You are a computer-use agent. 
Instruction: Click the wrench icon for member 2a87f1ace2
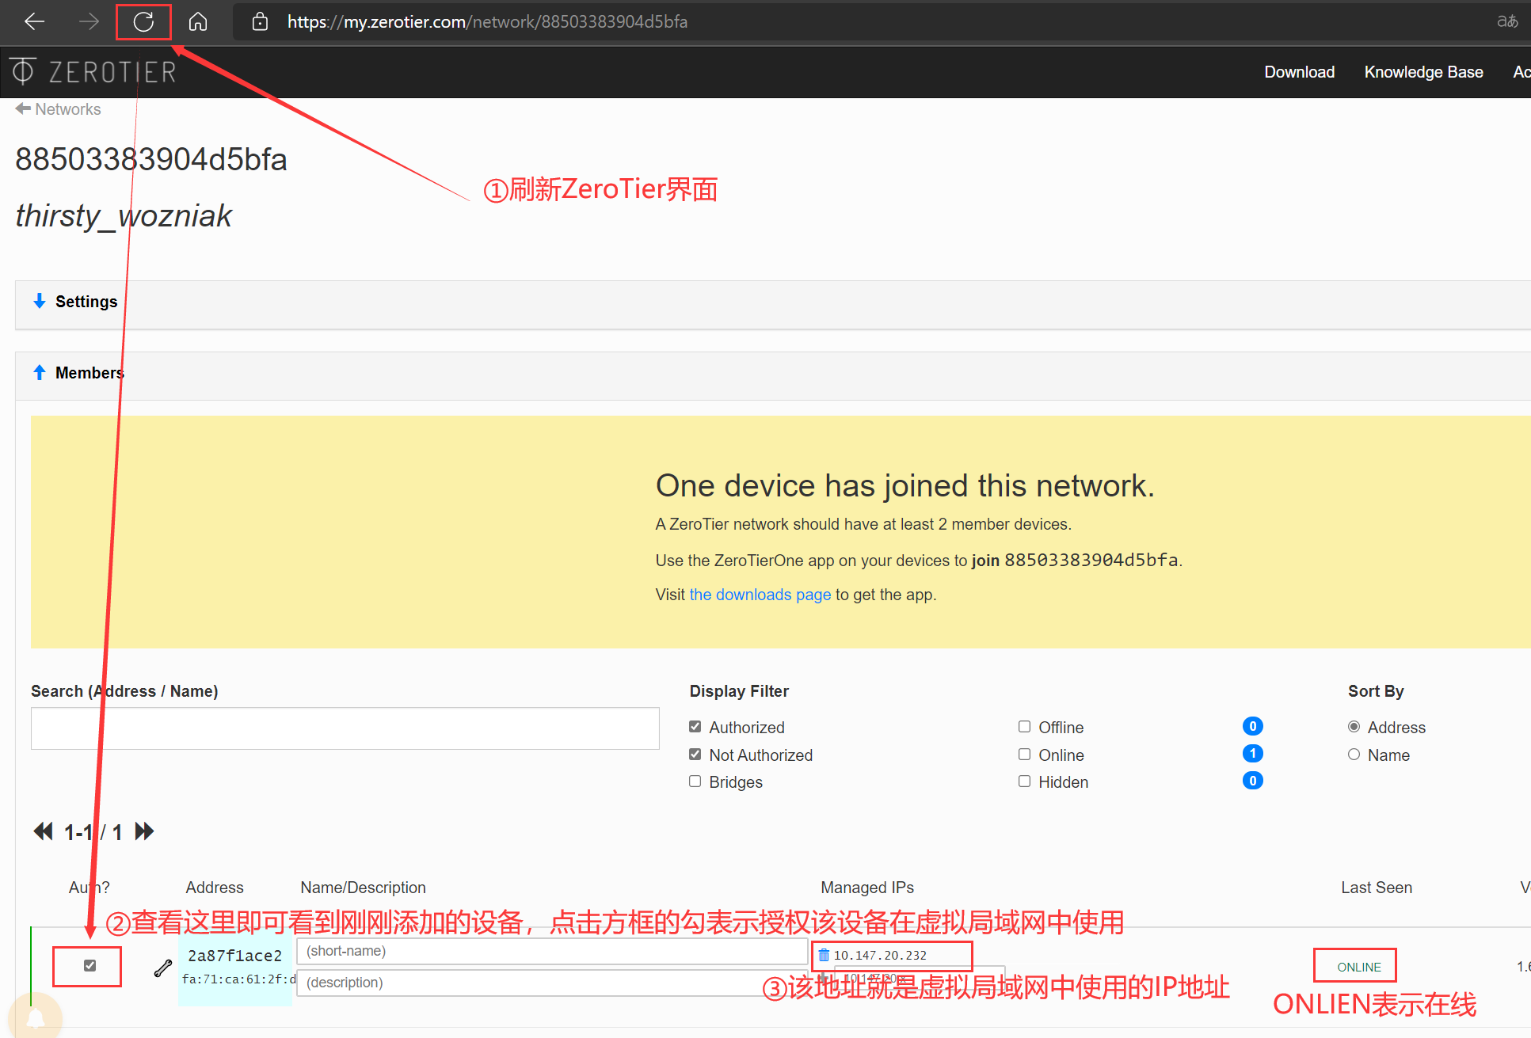(x=163, y=968)
